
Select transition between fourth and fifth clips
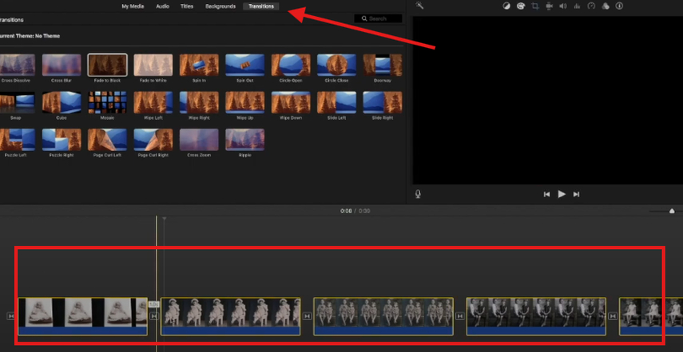[x=613, y=316]
